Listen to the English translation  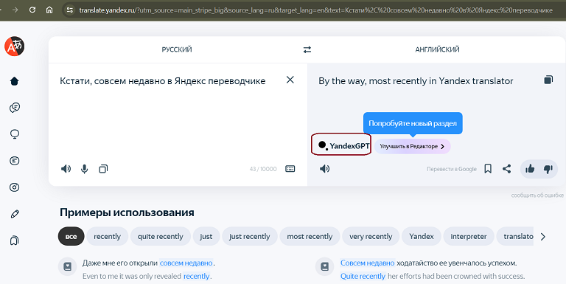(x=325, y=169)
